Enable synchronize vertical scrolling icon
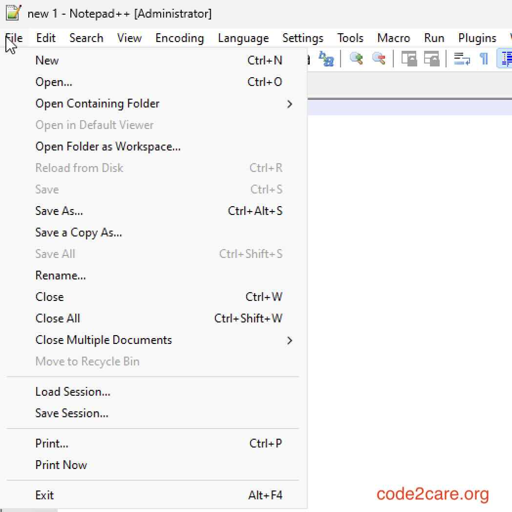 tap(409, 59)
